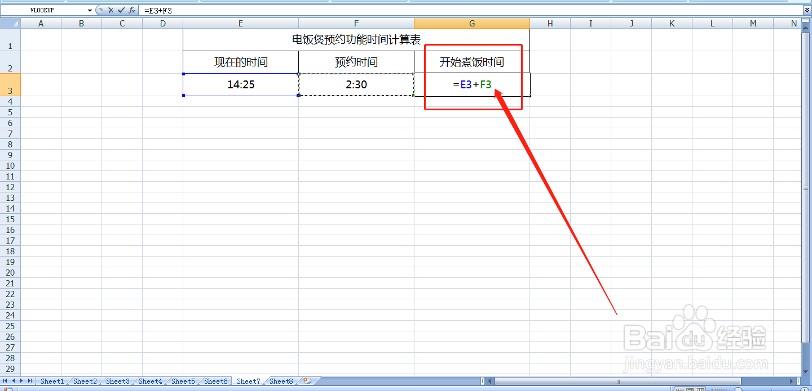Select column E header
The width and height of the screenshot is (812, 391).
pos(241,23)
